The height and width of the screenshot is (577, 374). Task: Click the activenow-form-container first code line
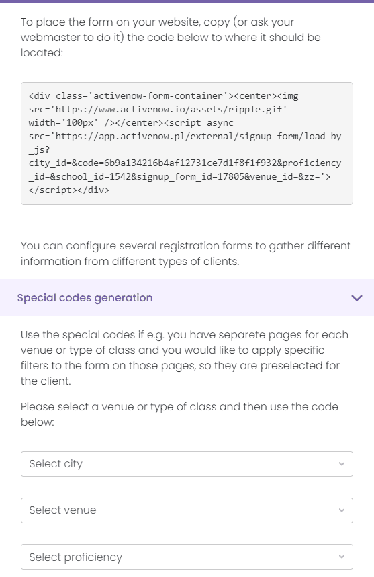pos(163,96)
